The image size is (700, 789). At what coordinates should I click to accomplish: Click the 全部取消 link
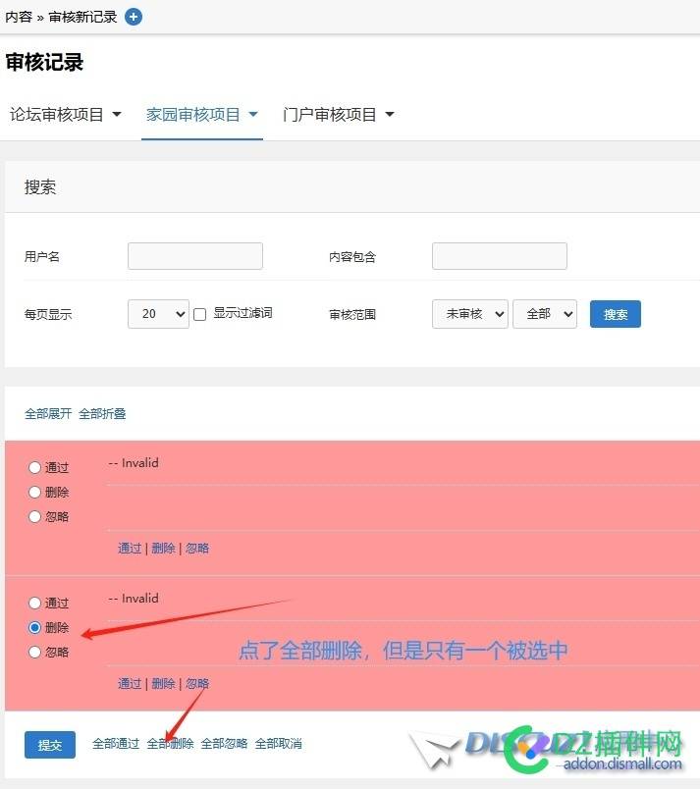coord(278,744)
